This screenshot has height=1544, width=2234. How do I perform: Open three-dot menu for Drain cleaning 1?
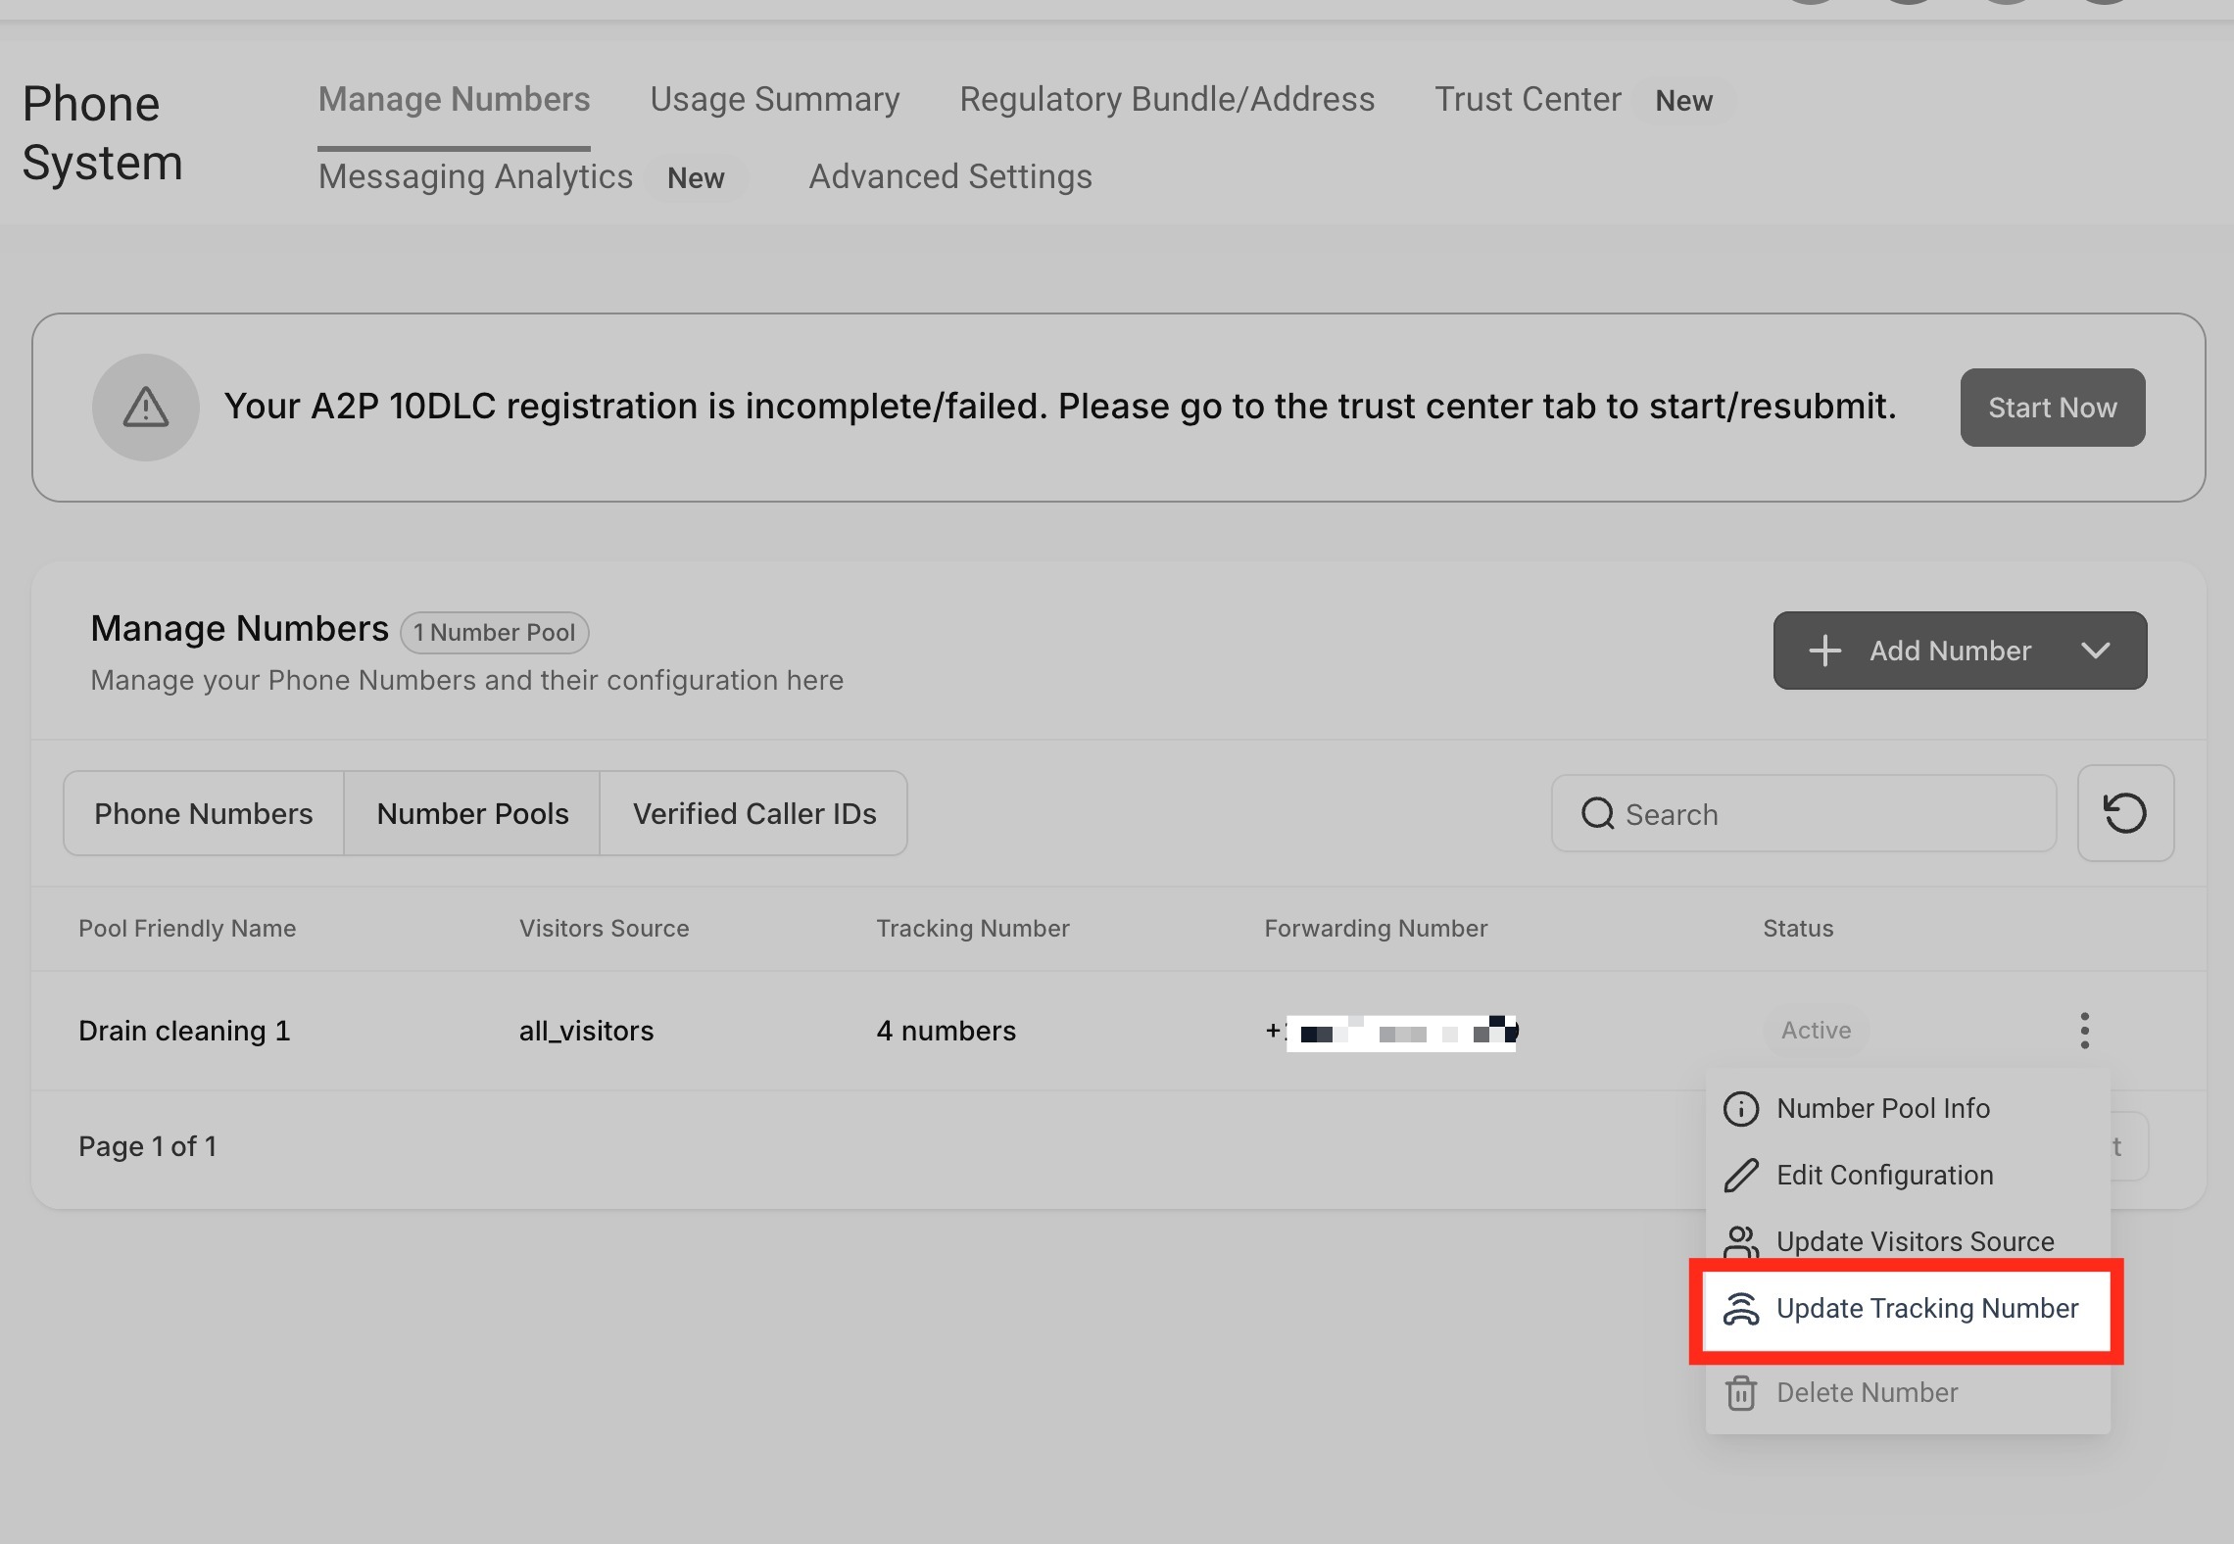[x=2084, y=1031]
